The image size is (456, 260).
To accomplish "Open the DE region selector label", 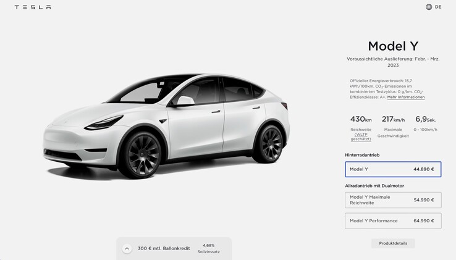I will click(x=438, y=7).
